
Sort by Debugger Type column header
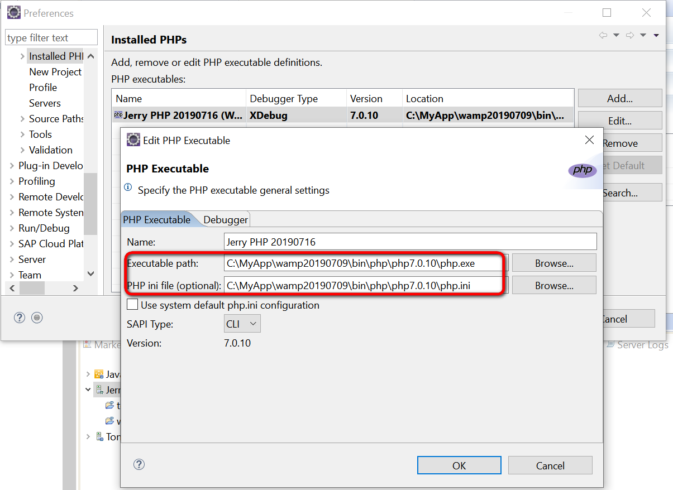coord(296,98)
